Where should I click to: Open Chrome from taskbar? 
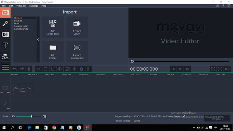click(x=54, y=128)
